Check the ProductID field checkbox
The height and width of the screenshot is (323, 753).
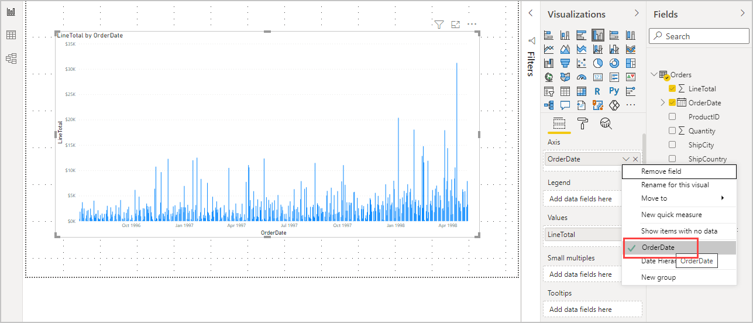tap(672, 117)
